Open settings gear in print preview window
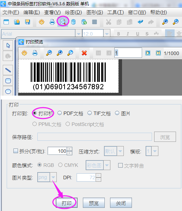This screenshot has width=182, height=211. tap(24, 53)
